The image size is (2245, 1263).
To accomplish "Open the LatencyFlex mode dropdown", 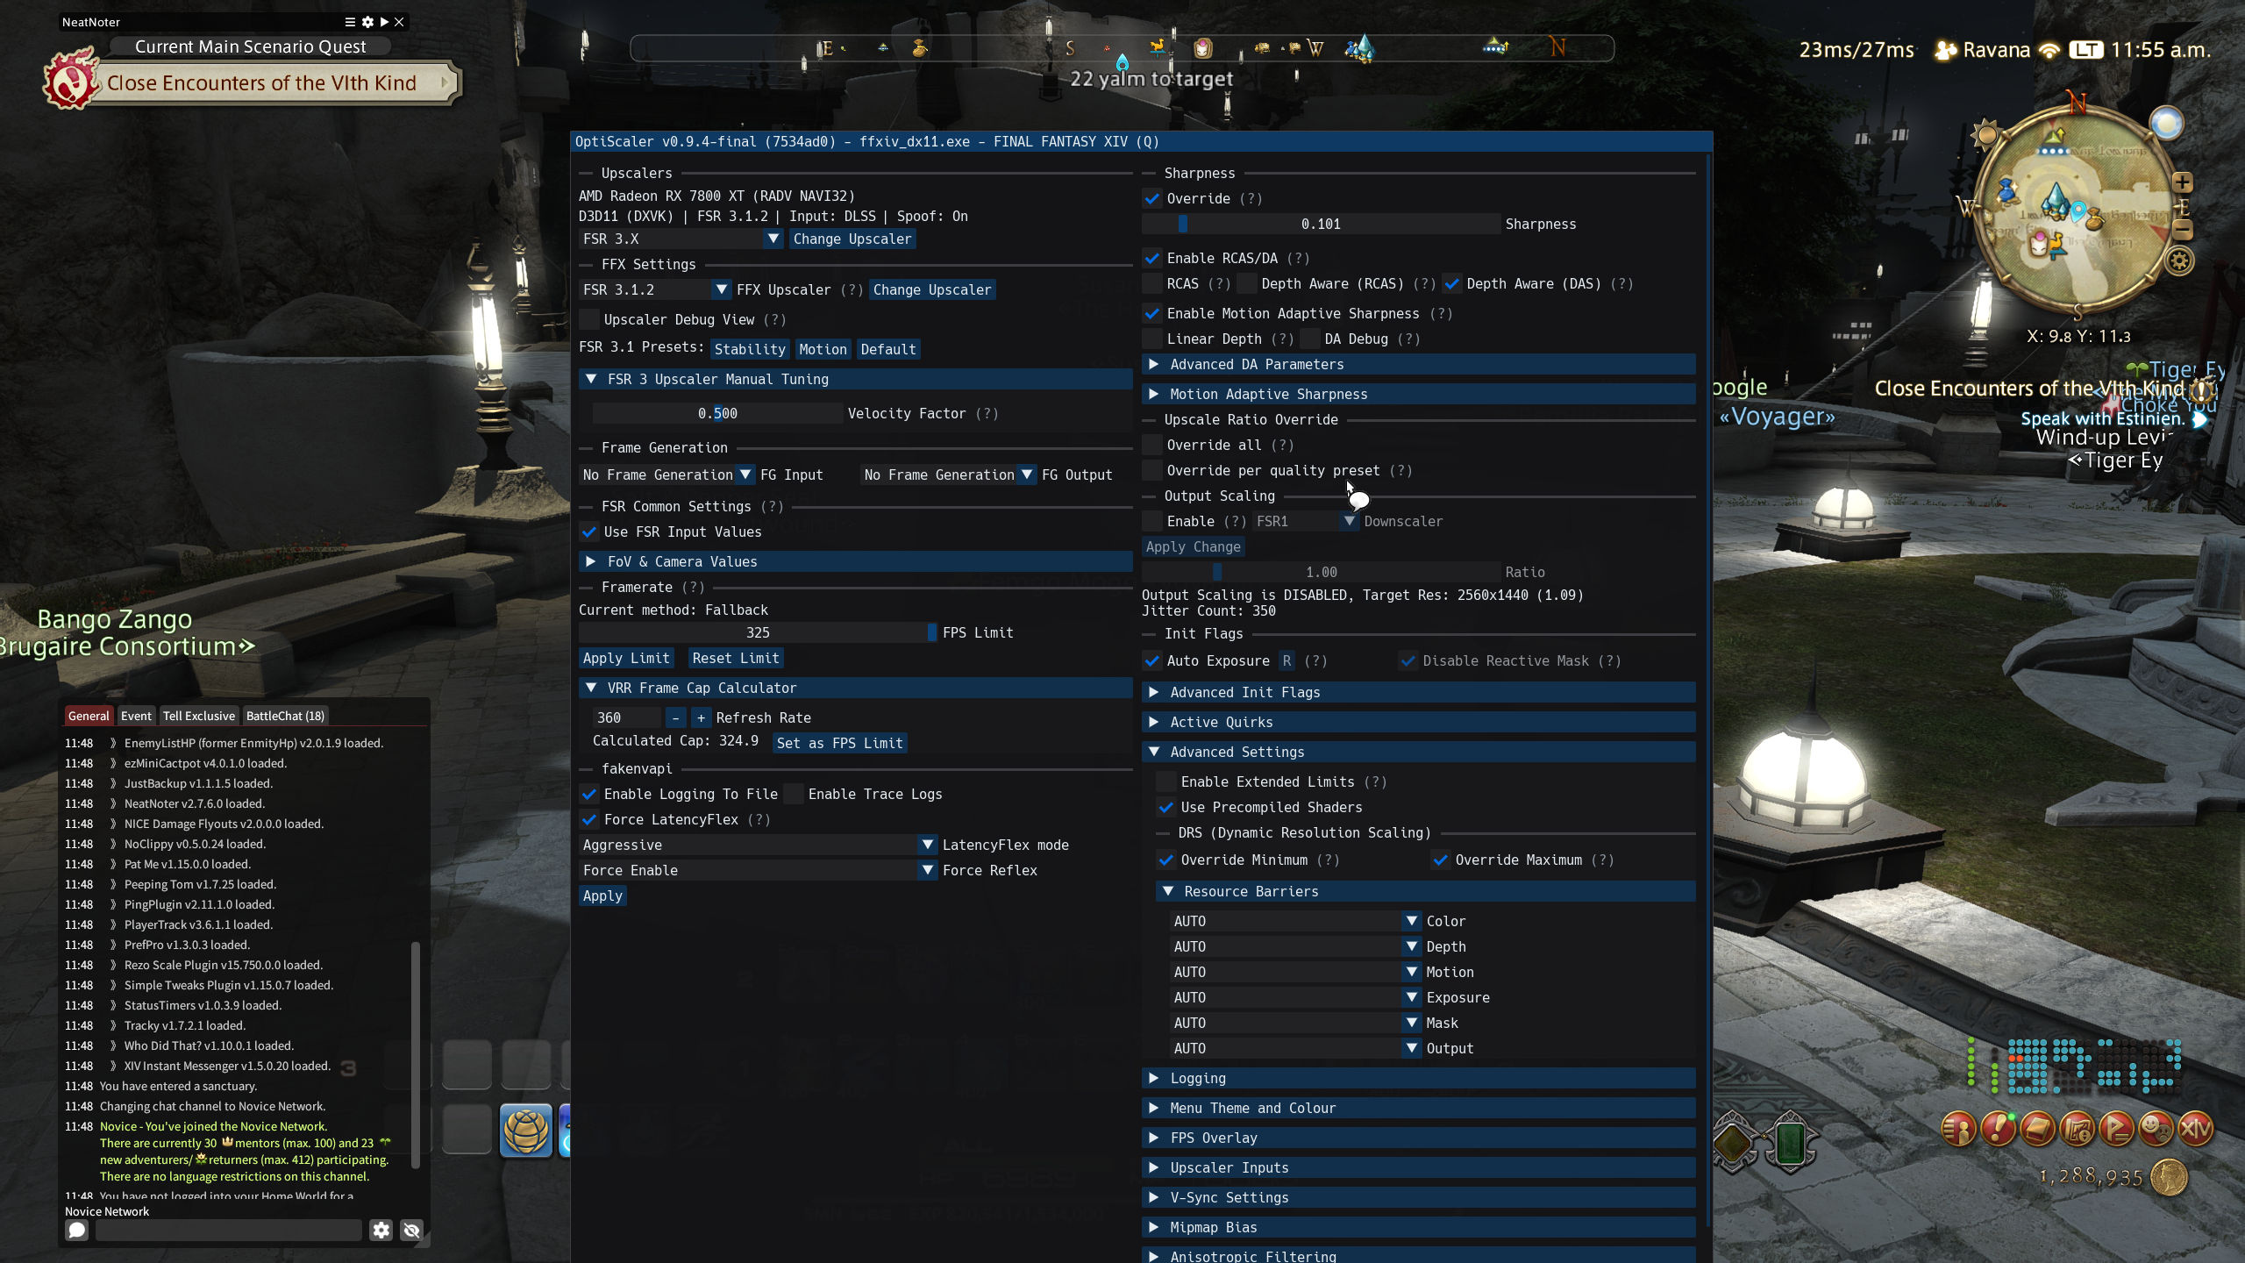I will pyautogui.click(x=758, y=846).
